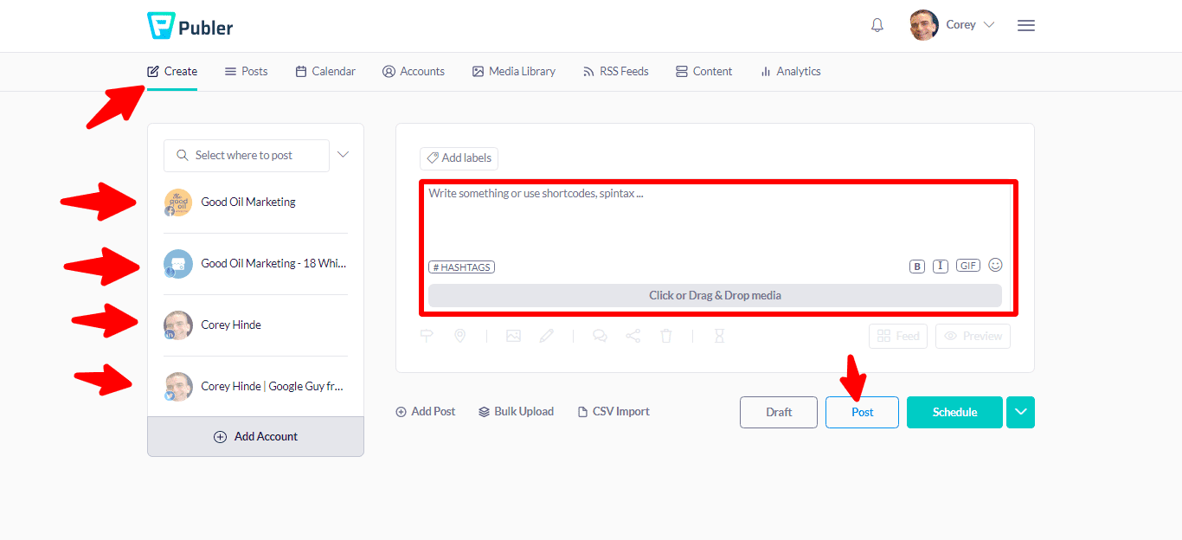Go to the Calendar tab
Image resolution: width=1182 pixels, height=540 pixels.
(x=325, y=71)
